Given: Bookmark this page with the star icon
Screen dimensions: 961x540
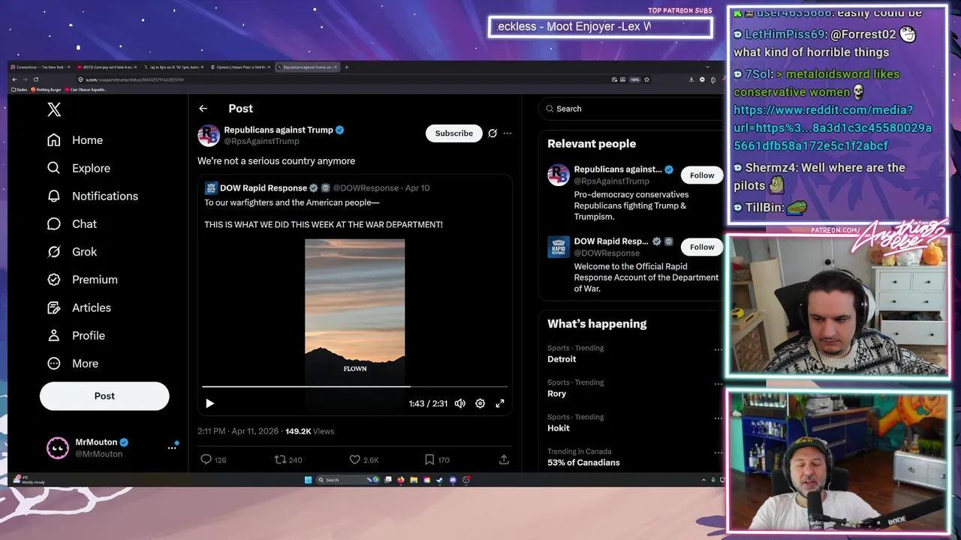Looking at the screenshot, I should pyautogui.click(x=646, y=79).
